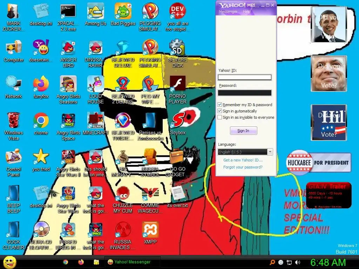Open the RUSSIA INVADES radiation icon
Screen dimensions: 359x269
click(x=123, y=236)
